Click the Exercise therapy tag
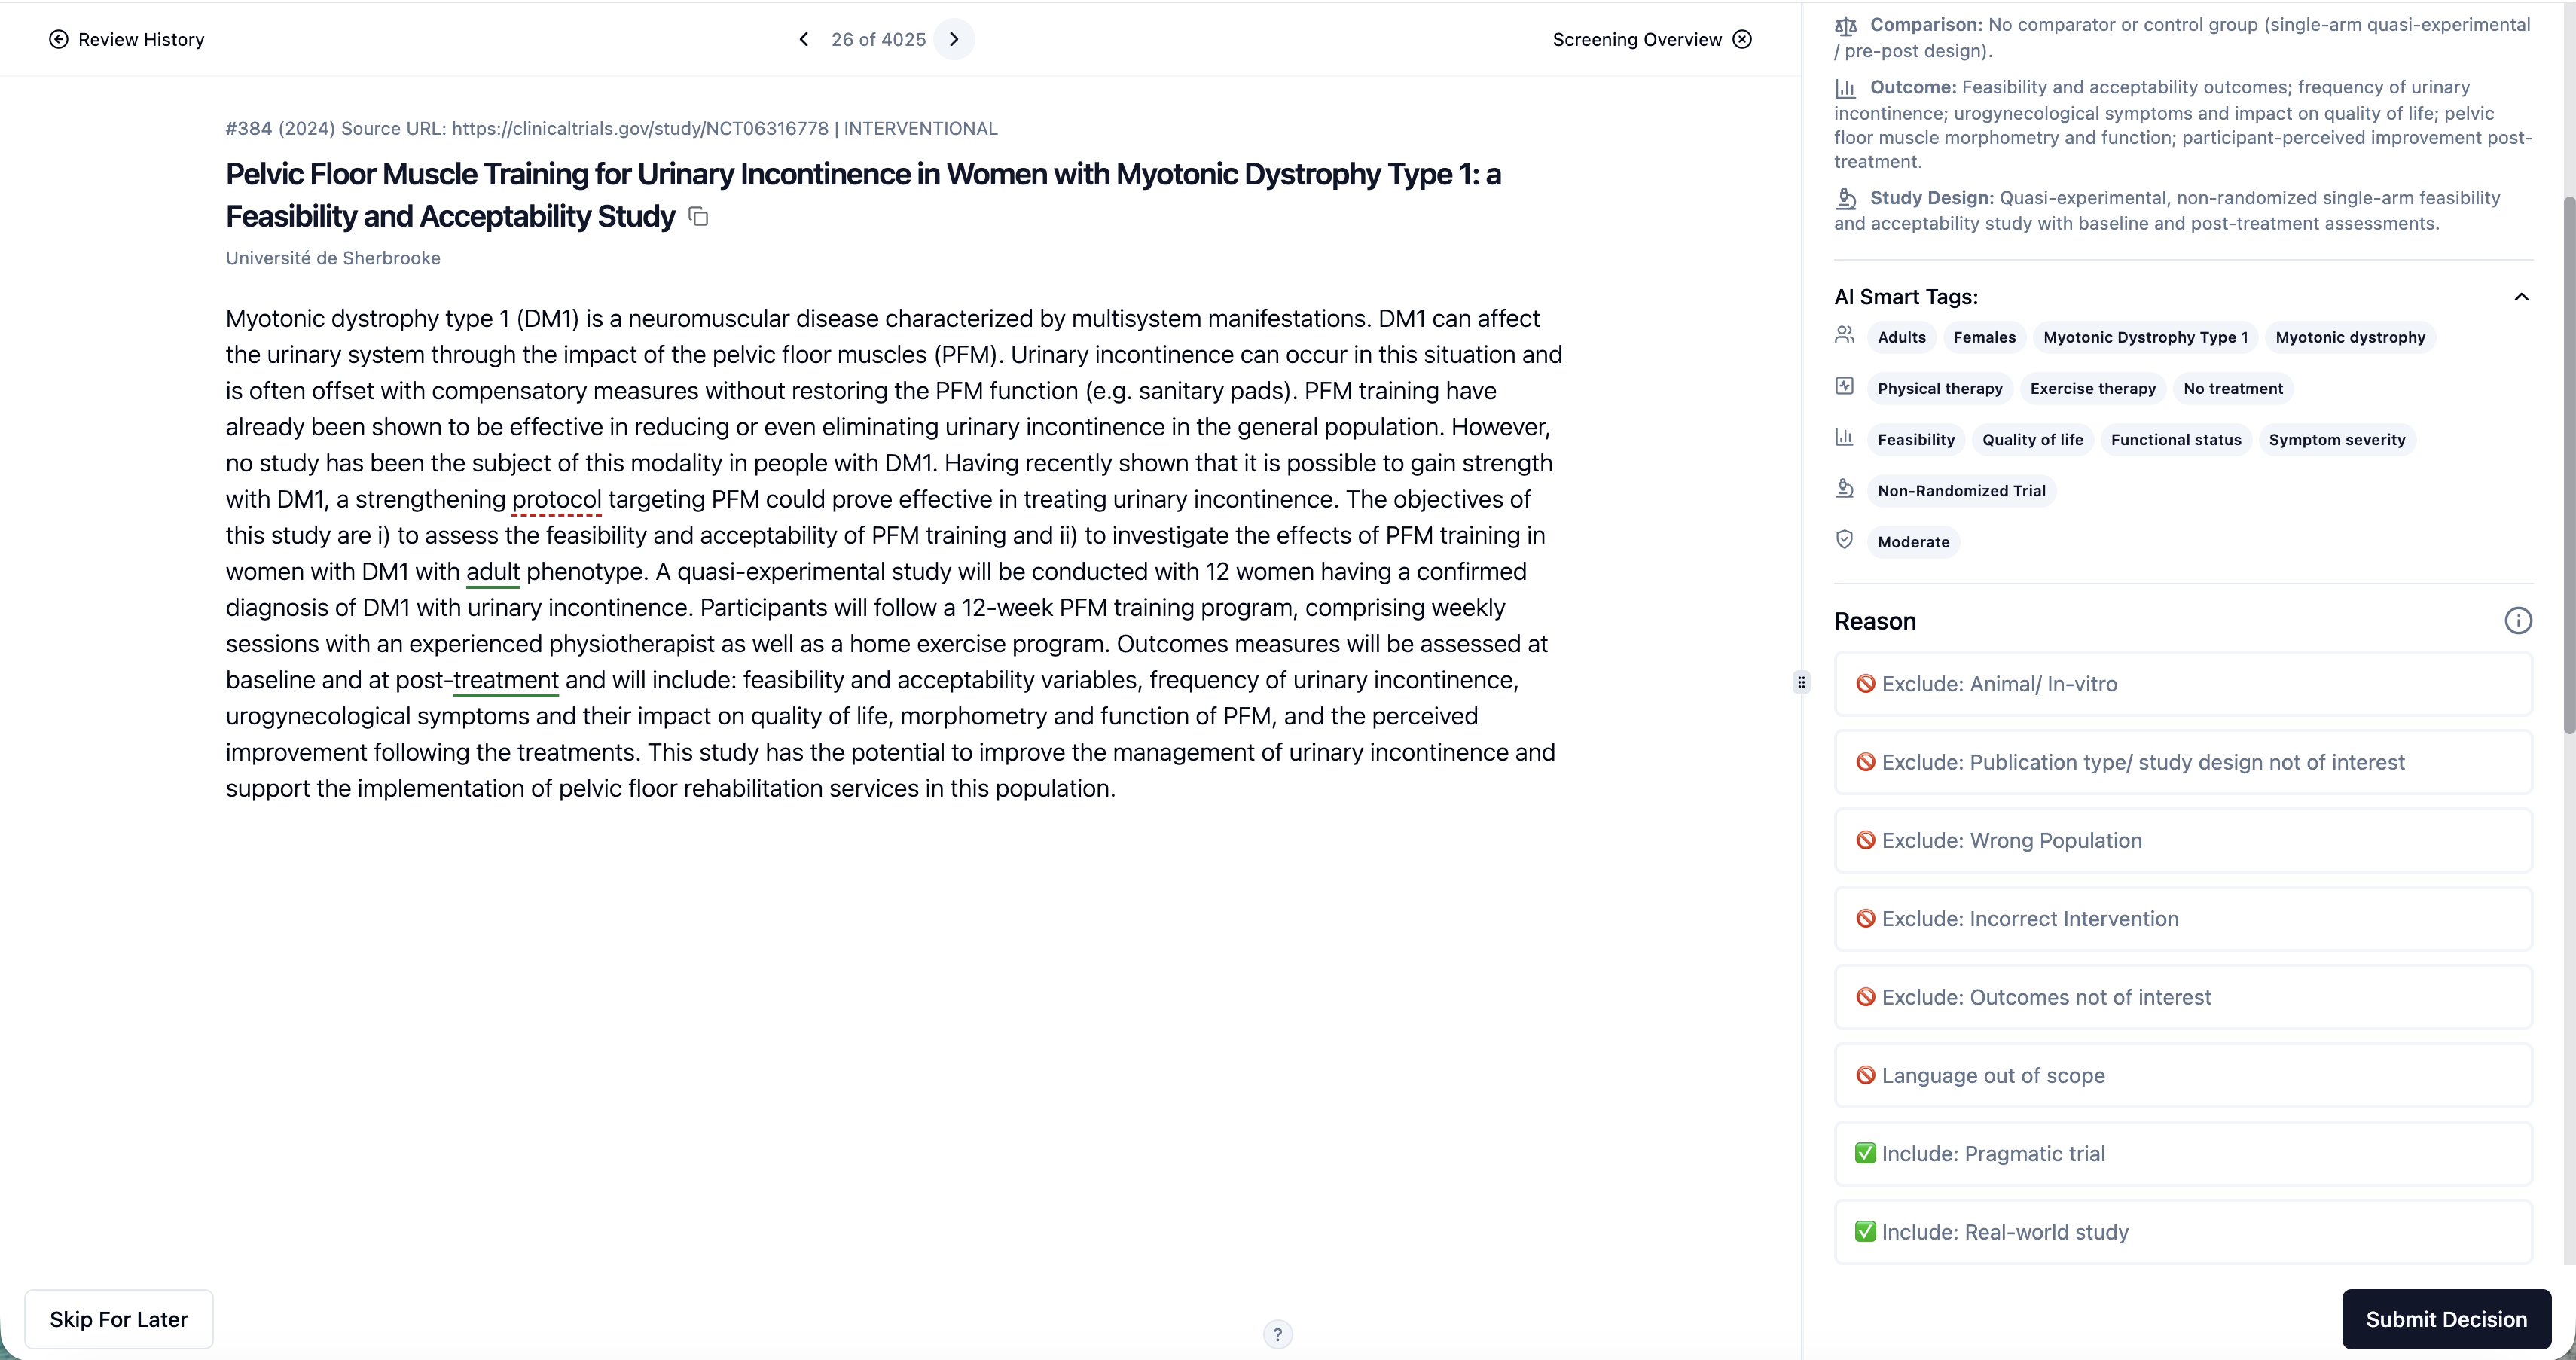 (x=2092, y=388)
